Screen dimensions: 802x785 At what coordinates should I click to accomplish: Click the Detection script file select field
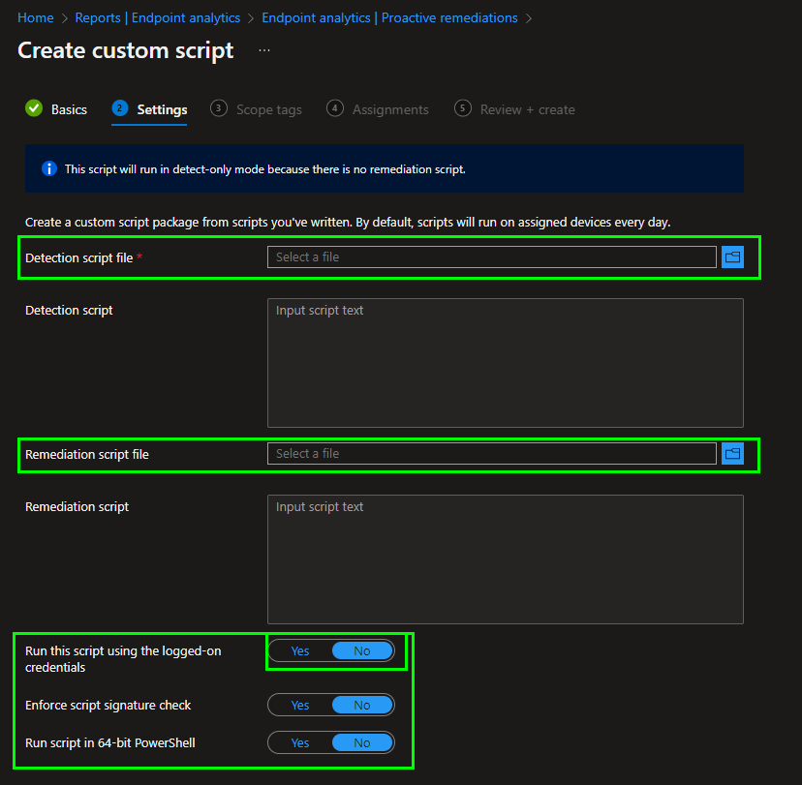click(491, 257)
